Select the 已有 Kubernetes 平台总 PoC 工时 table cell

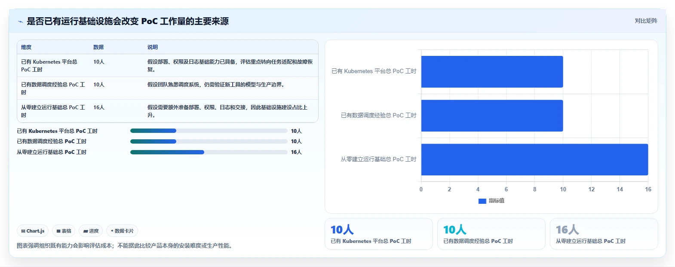coord(53,65)
